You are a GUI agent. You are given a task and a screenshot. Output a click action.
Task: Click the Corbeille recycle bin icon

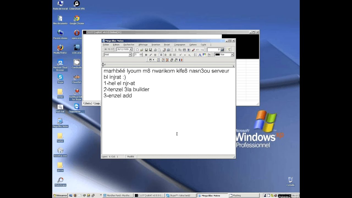click(290, 182)
